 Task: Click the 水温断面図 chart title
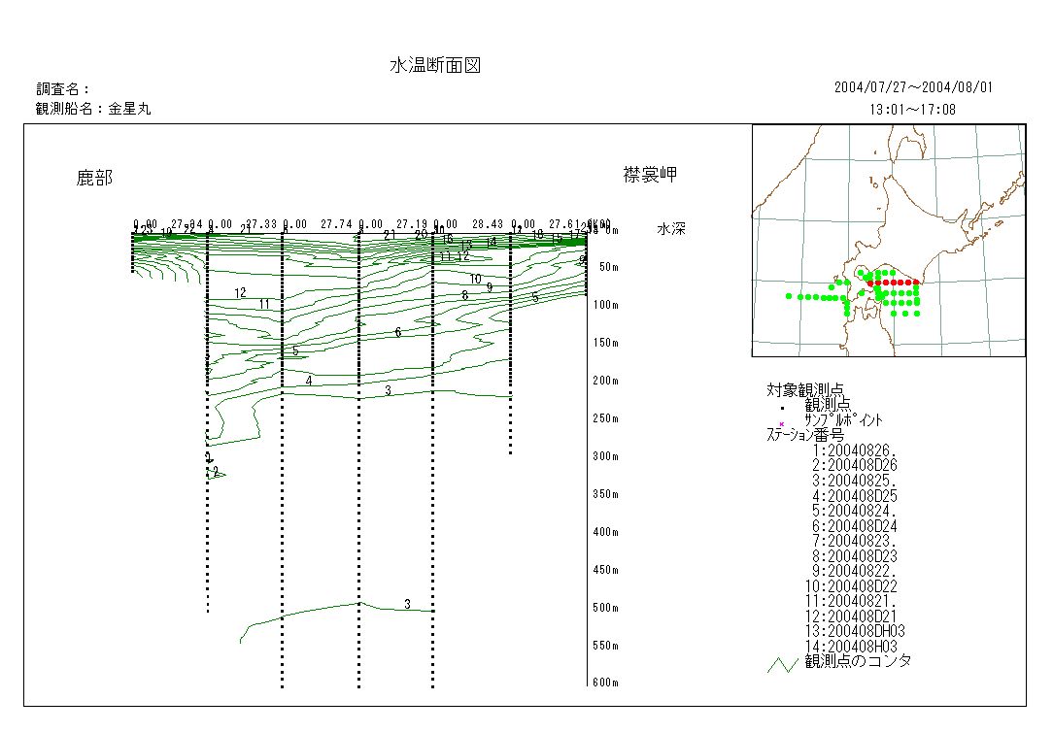435,66
